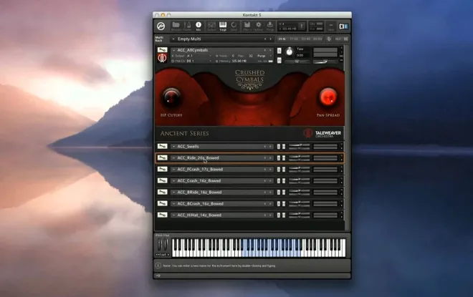Mute the ACC_Swells instrument

coord(284,147)
